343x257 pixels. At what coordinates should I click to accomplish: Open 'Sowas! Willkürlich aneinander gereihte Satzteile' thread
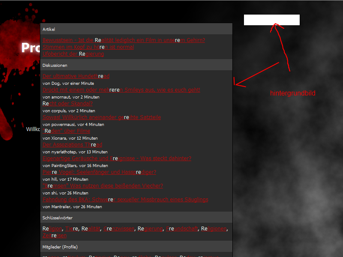point(102,117)
